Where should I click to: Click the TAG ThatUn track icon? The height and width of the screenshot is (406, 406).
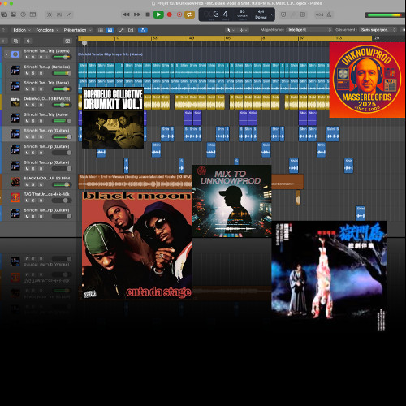click(15, 197)
